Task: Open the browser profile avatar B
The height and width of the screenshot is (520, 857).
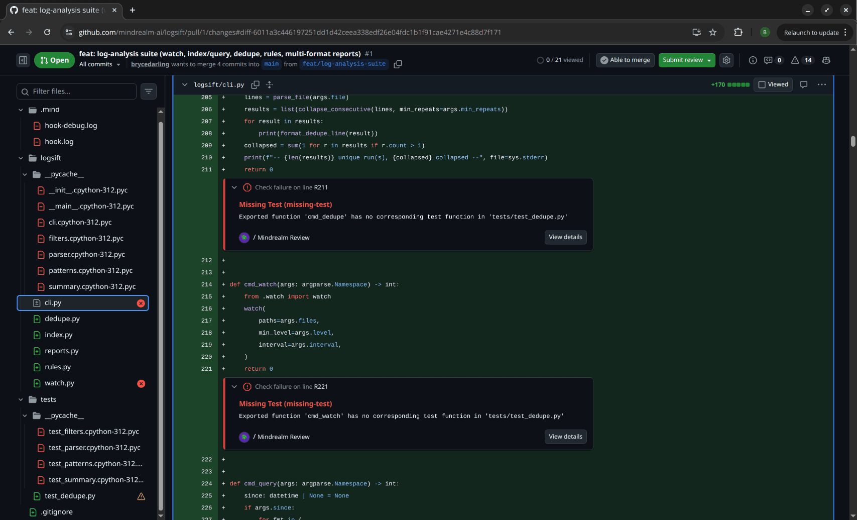Action: [x=765, y=32]
